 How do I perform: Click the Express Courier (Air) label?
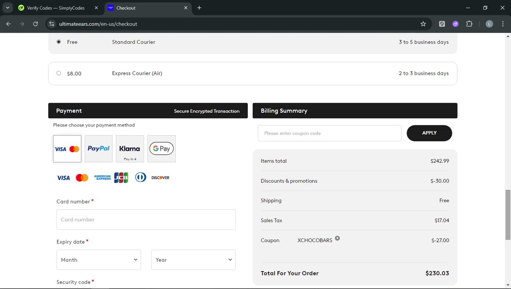point(137,73)
